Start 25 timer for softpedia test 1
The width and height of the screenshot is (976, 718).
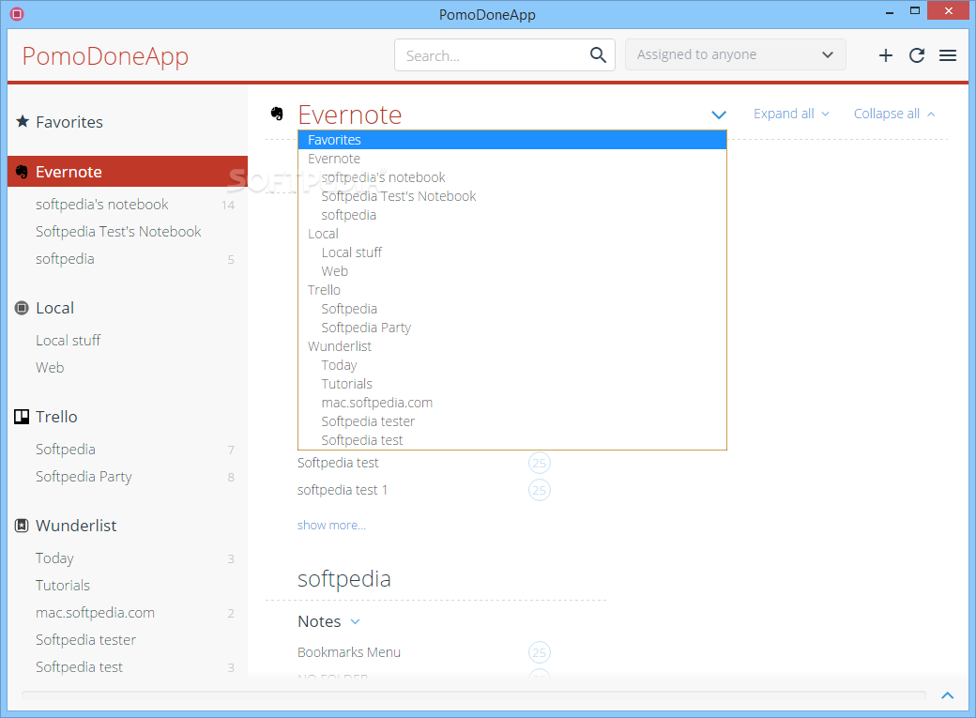point(539,490)
